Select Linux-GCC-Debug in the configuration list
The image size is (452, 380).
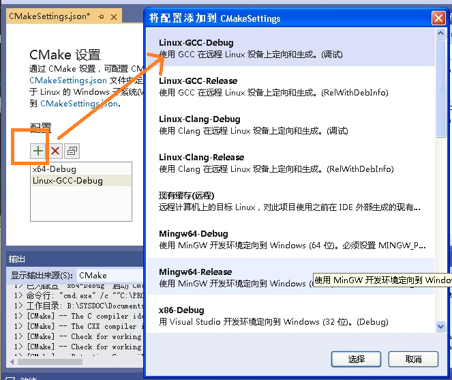[81, 181]
